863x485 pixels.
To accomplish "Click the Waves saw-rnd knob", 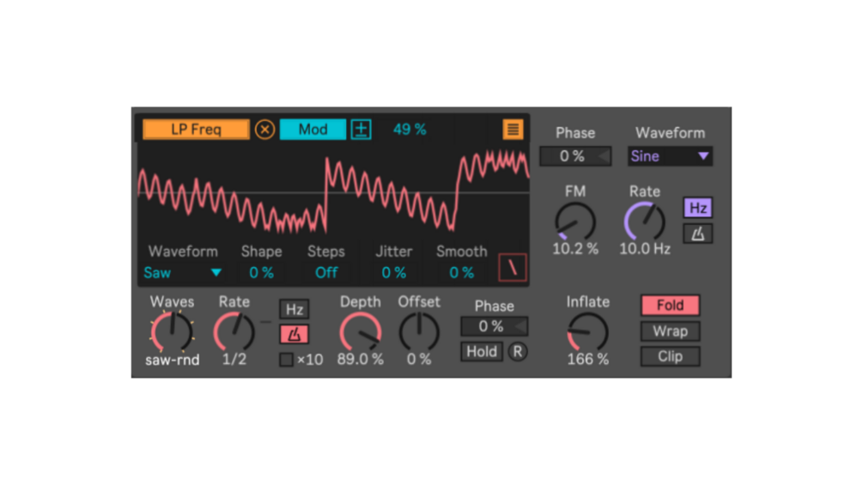I will point(172,331).
